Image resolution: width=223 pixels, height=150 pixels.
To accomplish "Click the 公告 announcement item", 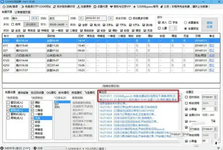I will (185, 6).
